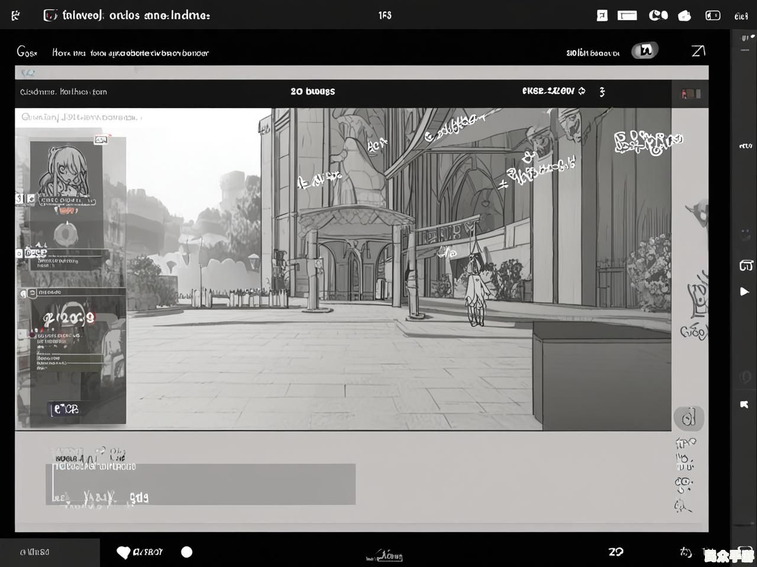Viewport: 757px width, 567px height.
Task: Click the gray bar below the canvas
Action: click(x=201, y=484)
